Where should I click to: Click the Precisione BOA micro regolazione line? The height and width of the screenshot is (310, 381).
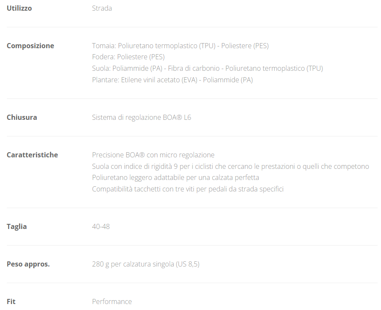click(x=153, y=155)
